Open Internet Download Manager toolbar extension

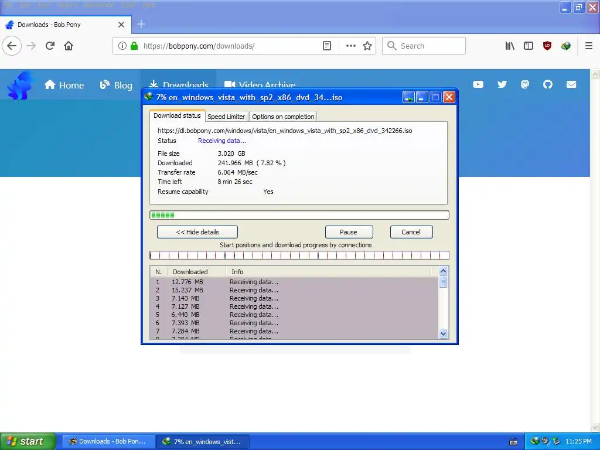click(x=566, y=46)
